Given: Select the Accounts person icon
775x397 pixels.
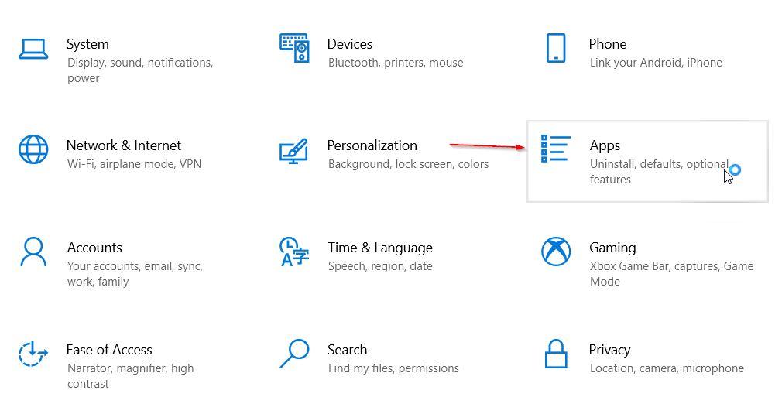Looking at the screenshot, I should (x=33, y=252).
